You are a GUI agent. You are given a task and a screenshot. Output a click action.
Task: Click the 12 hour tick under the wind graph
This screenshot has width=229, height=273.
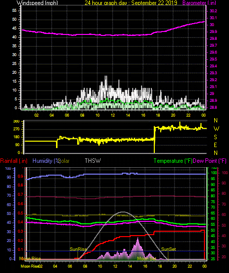[113, 115]
